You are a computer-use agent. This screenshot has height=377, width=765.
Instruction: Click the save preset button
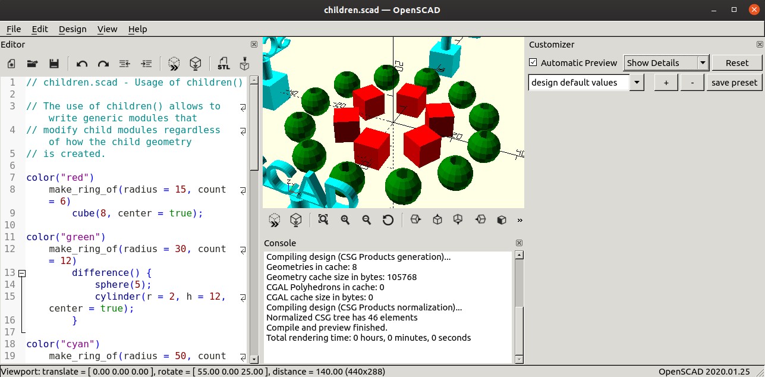click(x=734, y=83)
